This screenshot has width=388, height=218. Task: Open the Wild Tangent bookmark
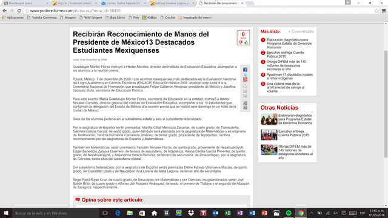[90, 18]
